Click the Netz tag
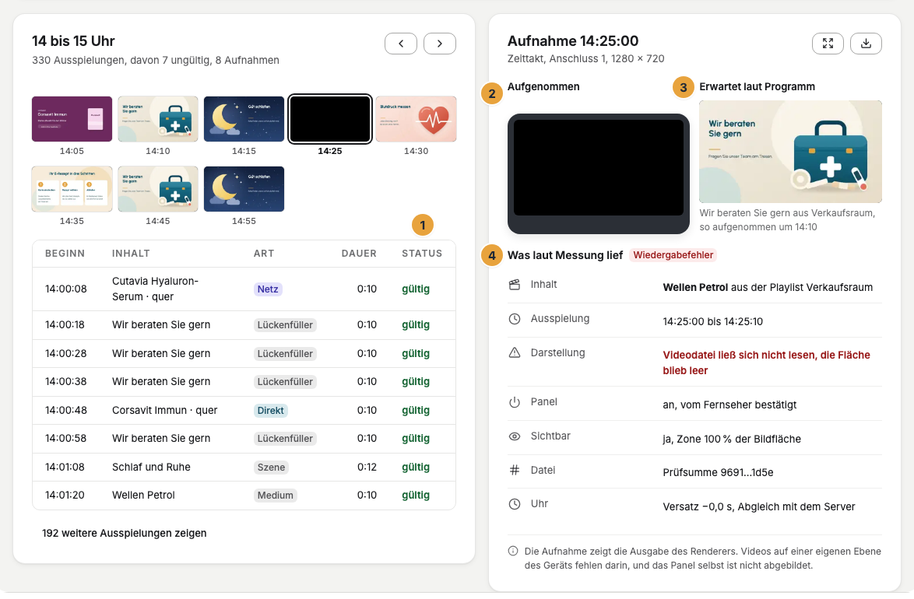The image size is (914, 599). [268, 289]
